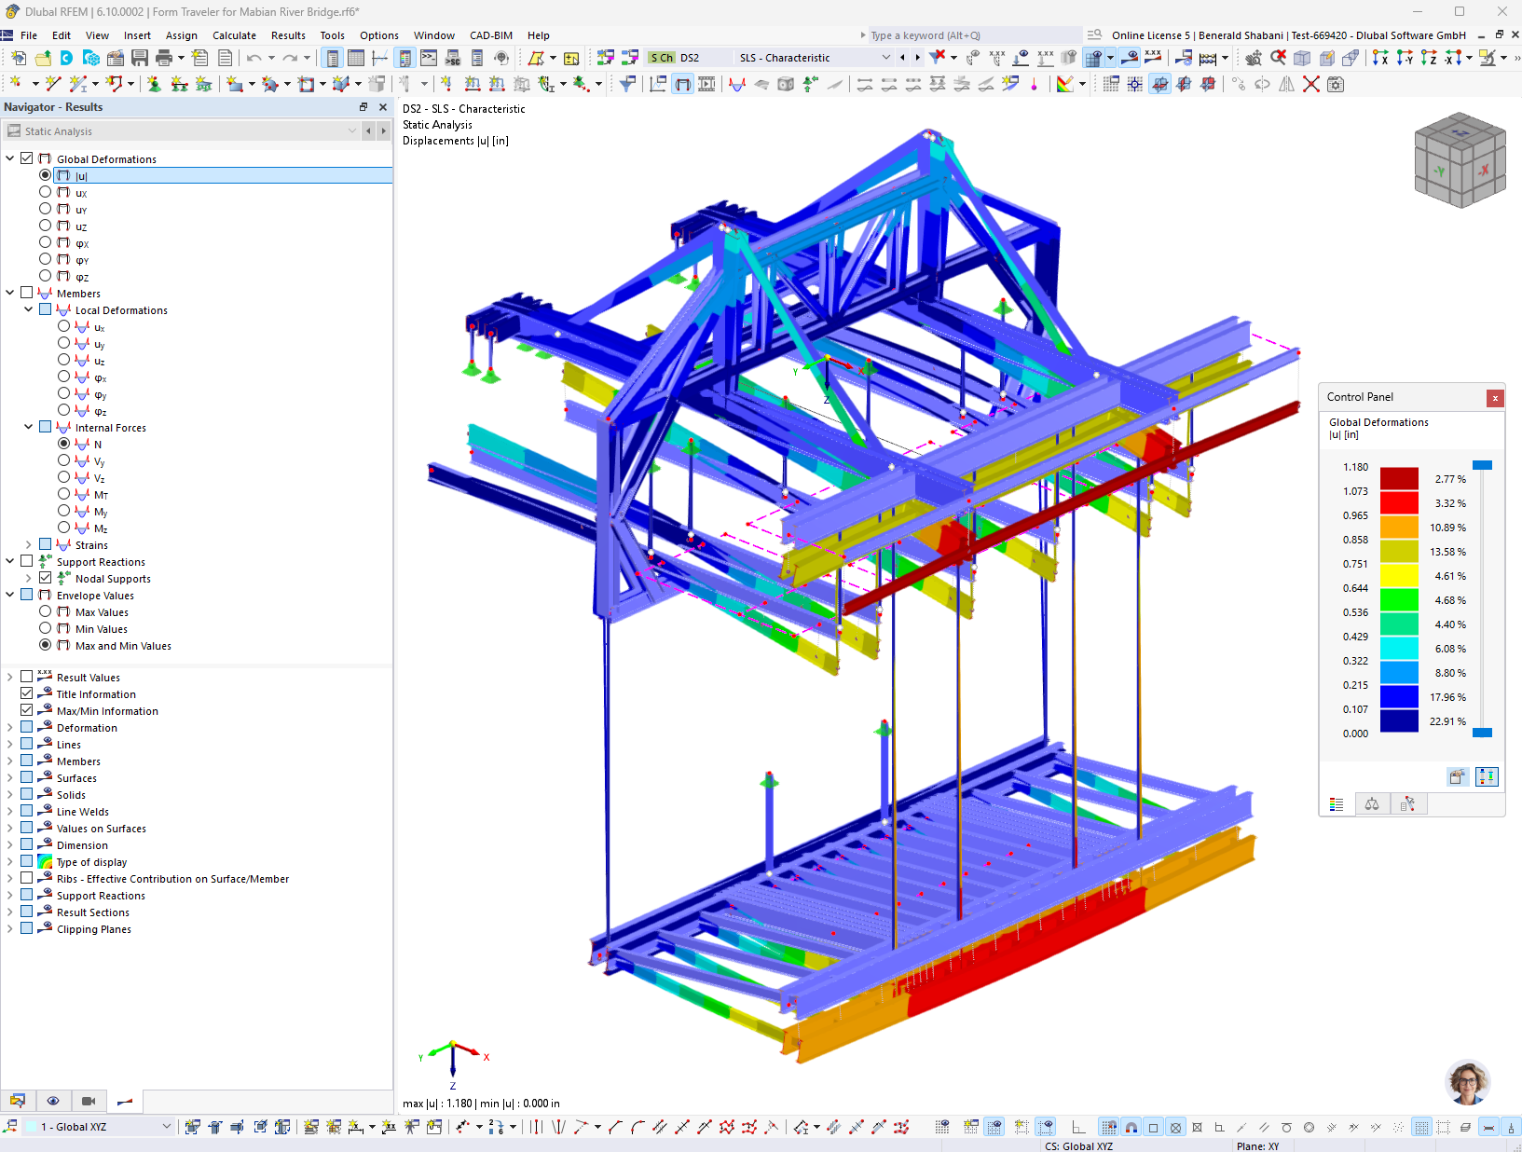Close the Control Panel with its X button

(x=1495, y=398)
